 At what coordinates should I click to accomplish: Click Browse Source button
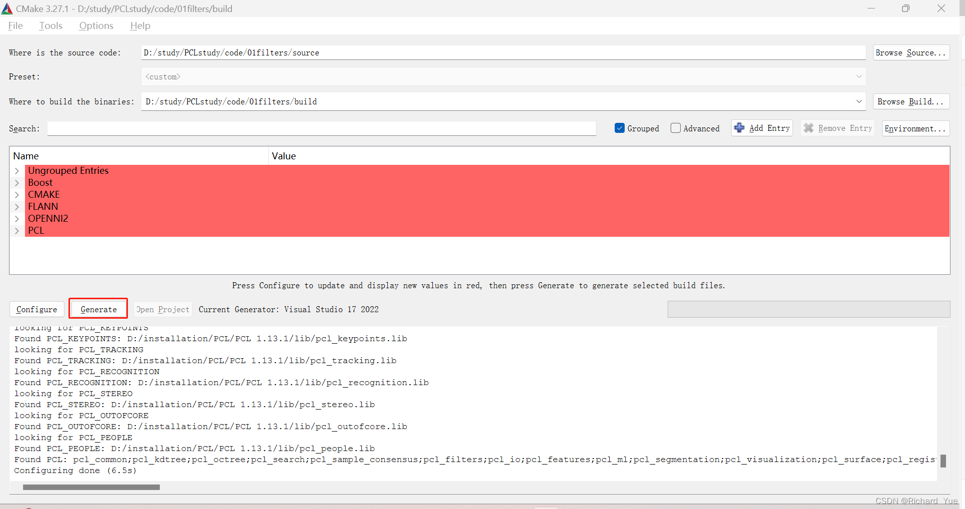[x=911, y=52]
